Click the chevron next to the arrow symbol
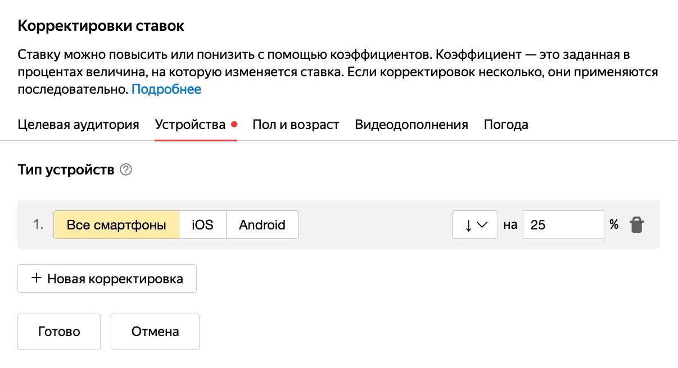This screenshot has width=678, height=368. pos(482,224)
